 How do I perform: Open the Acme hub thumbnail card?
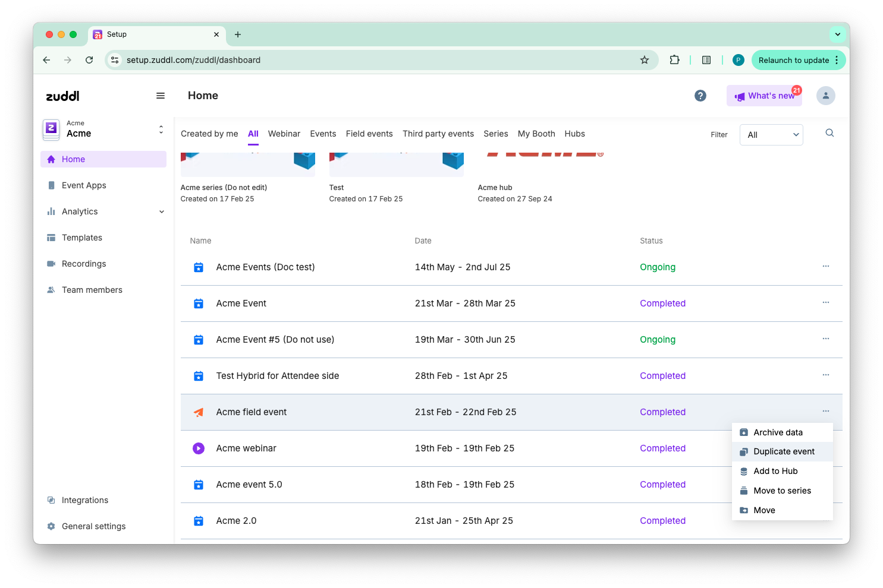pos(544,163)
